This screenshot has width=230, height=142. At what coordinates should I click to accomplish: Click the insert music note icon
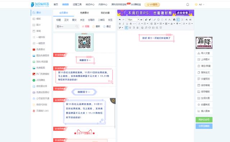(x=146, y=28)
